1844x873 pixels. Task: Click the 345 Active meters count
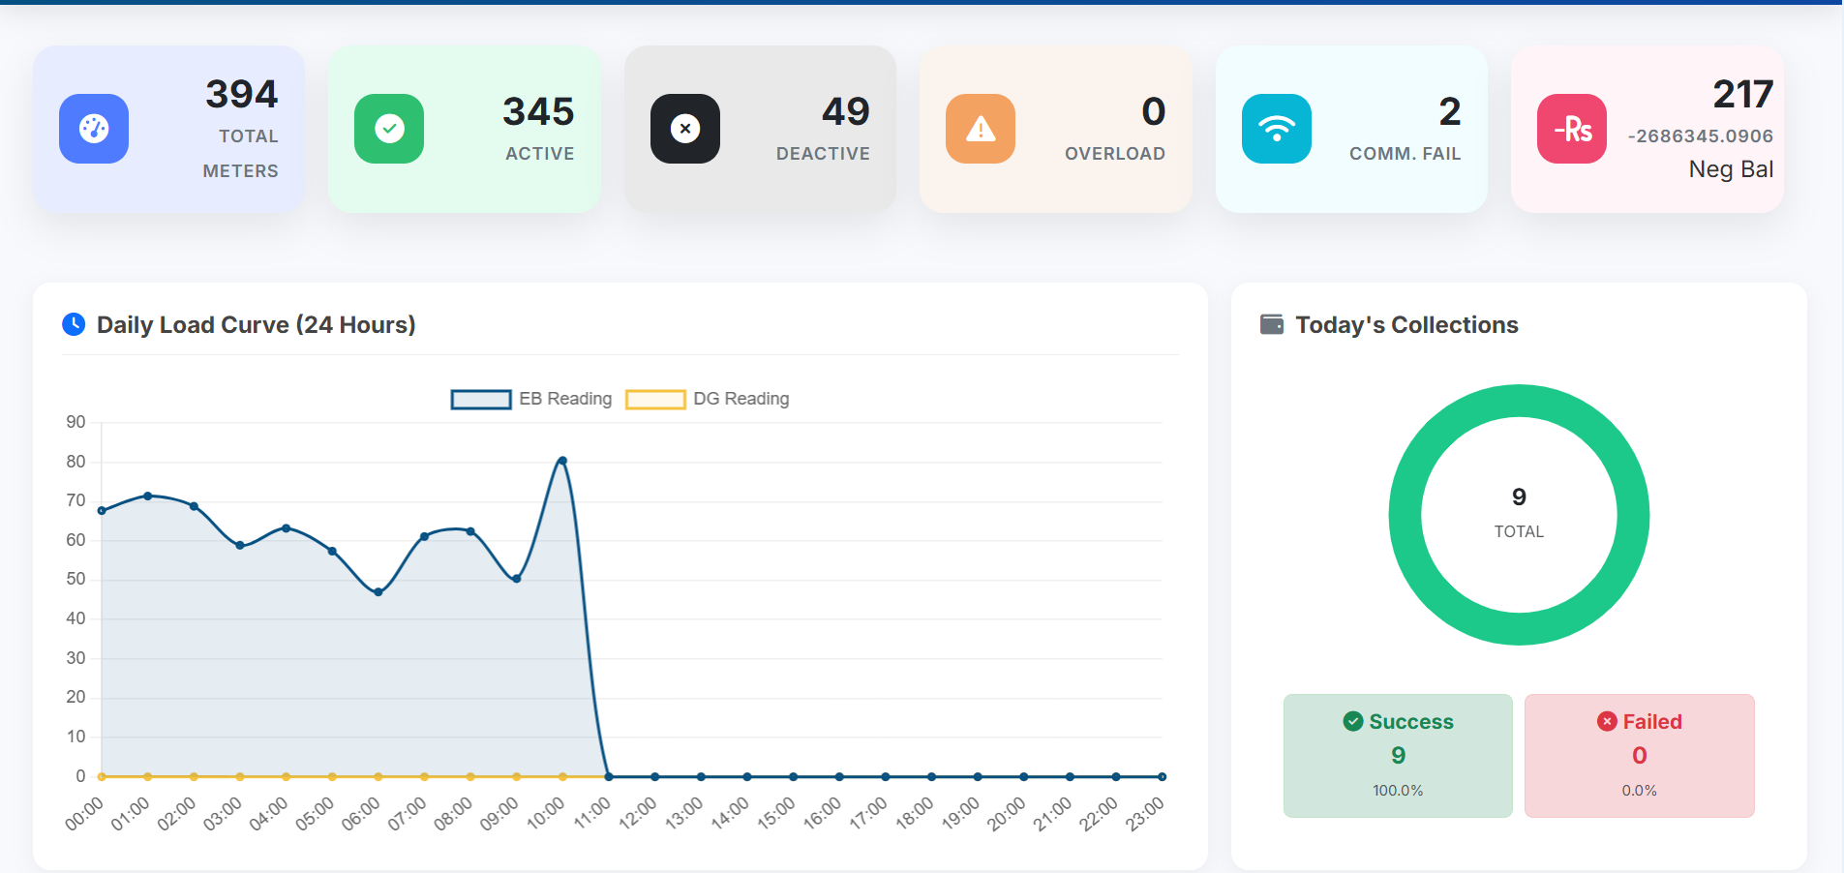click(538, 111)
